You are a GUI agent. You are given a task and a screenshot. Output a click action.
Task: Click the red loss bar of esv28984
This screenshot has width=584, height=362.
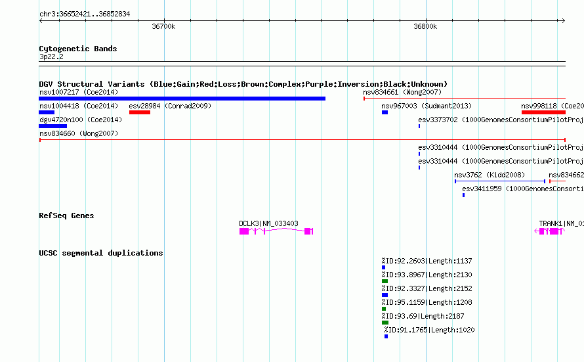140,112
